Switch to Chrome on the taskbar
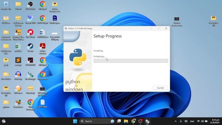The height and width of the screenshot is (125, 222). coord(133,121)
